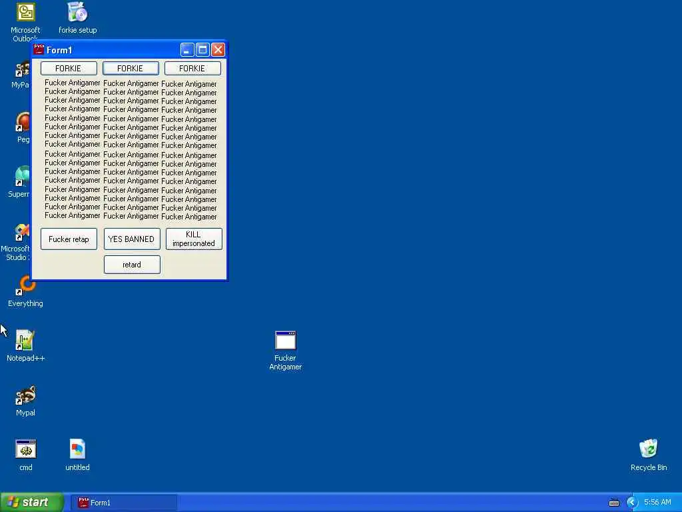Click the retap button in Form1
The height and width of the screenshot is (512, 682).
pyautogui.click(x=69, y=239)
